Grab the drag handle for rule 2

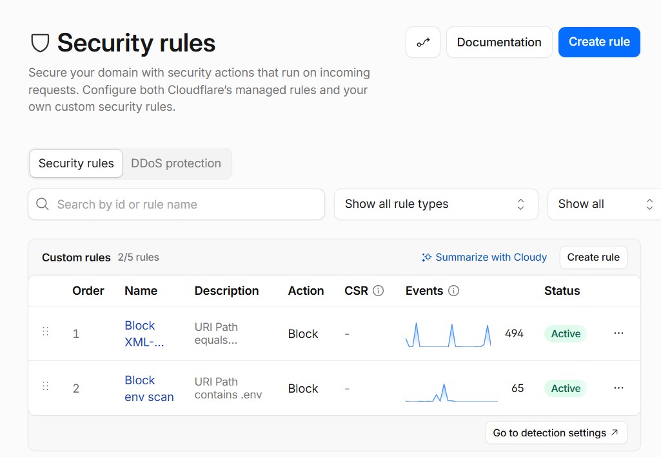coord(46,386)
